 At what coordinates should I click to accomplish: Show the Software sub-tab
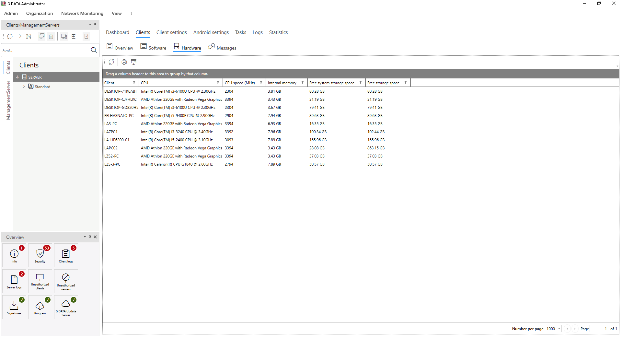coord(153,47)
